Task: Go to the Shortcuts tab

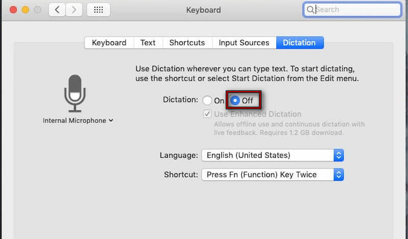Action: point(187,43)
